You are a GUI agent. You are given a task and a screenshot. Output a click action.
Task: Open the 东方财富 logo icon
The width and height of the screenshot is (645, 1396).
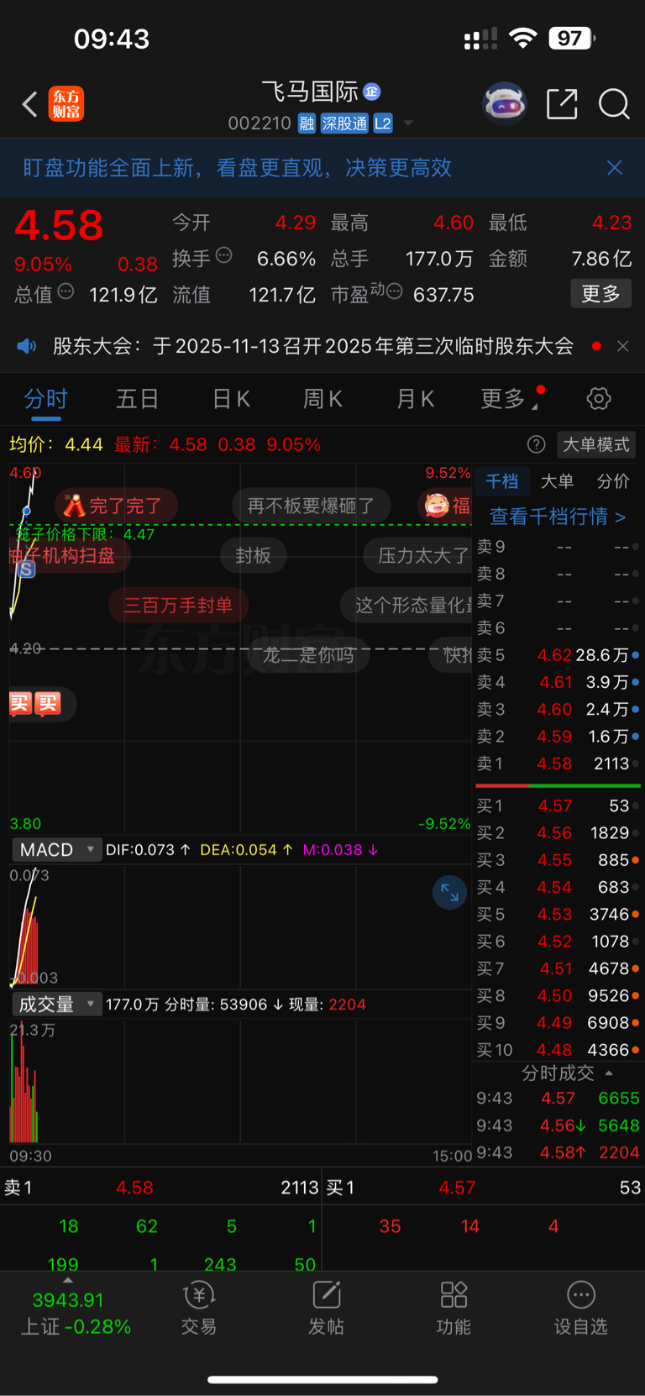tap(66, 104)
